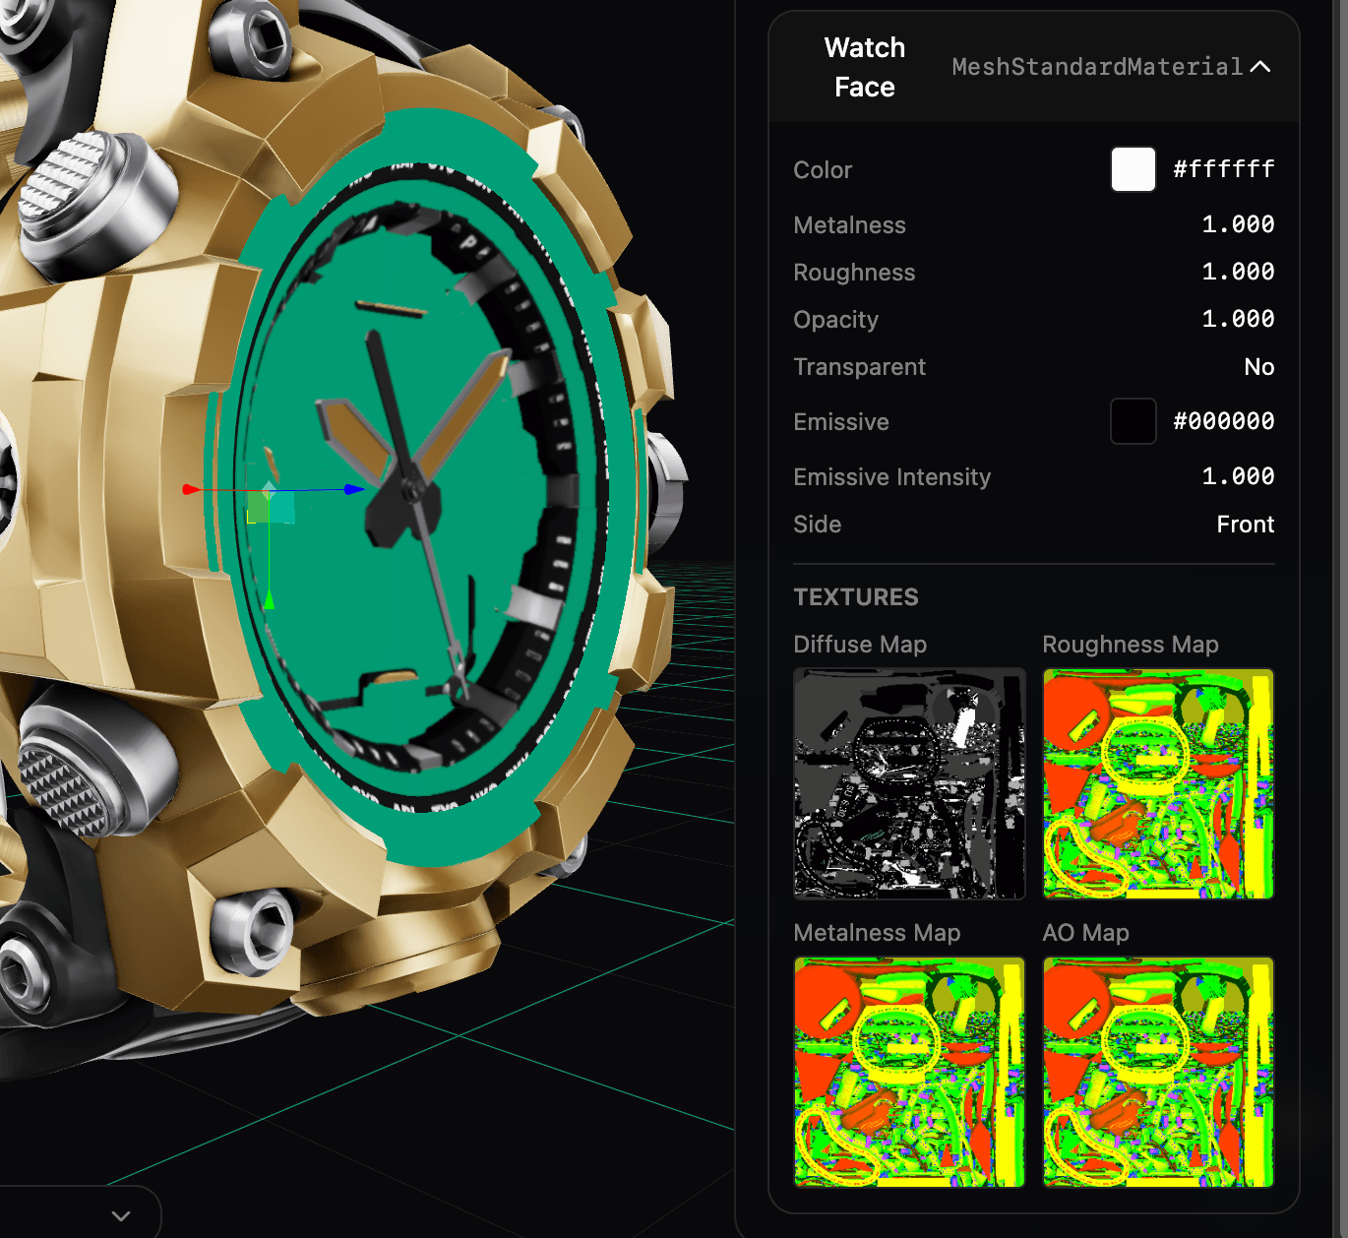Click the #ffffff color hex value
Viewport: 1348px width, 1238px height.
point(1223,169)
